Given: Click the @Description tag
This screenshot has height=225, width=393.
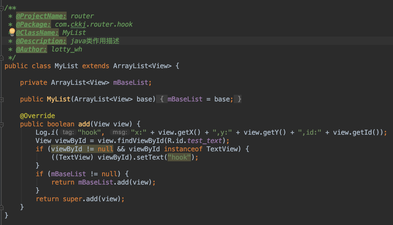Looking at the screenshot, I should (41, 41).
